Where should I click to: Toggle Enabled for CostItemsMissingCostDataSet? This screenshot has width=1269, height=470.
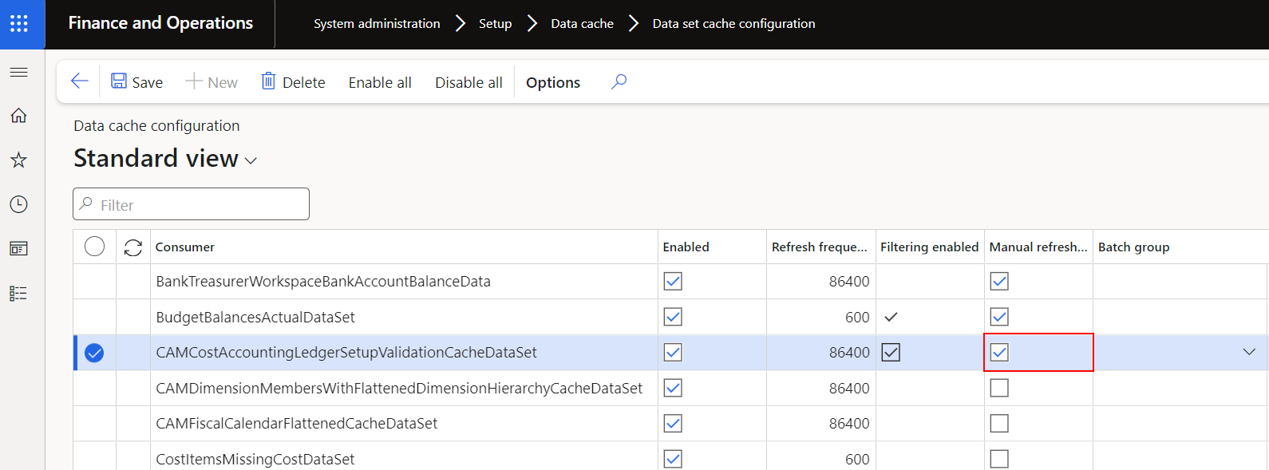[673, 459]
